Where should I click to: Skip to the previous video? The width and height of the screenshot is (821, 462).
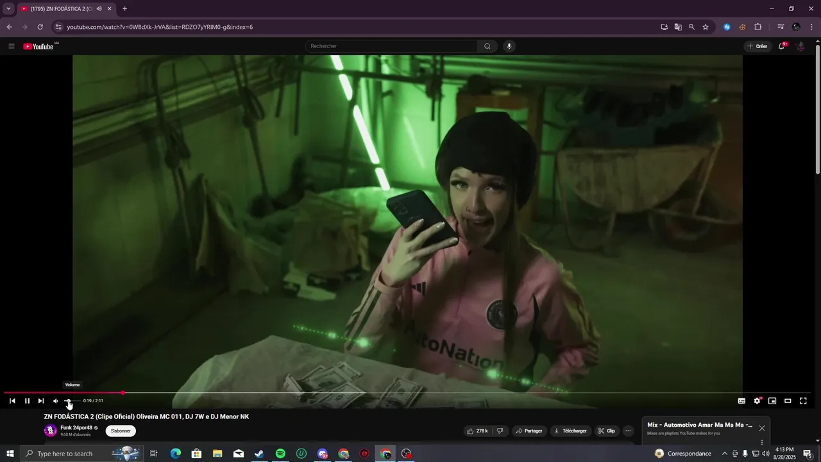point(12,401)
